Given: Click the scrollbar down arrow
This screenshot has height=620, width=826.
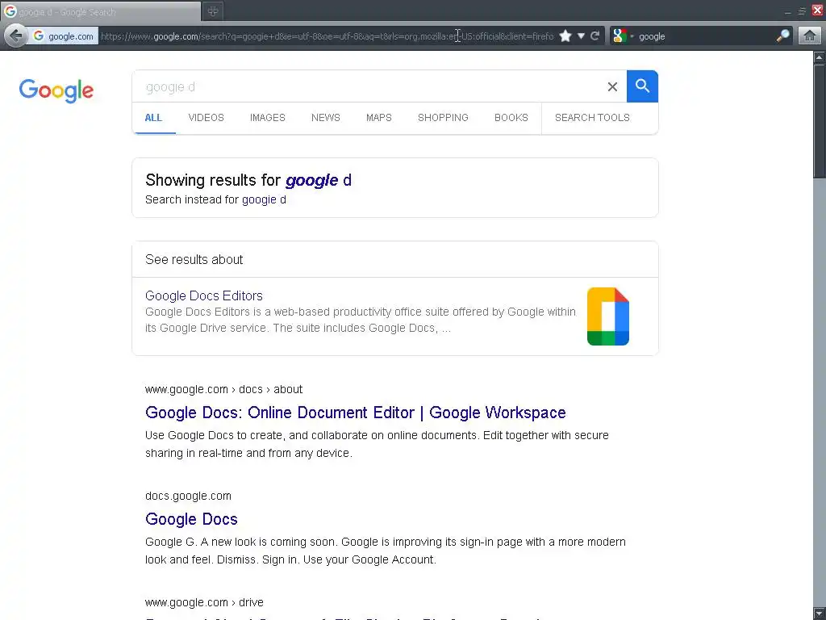Looking at the screenshot, I should [x=820, y=614].
